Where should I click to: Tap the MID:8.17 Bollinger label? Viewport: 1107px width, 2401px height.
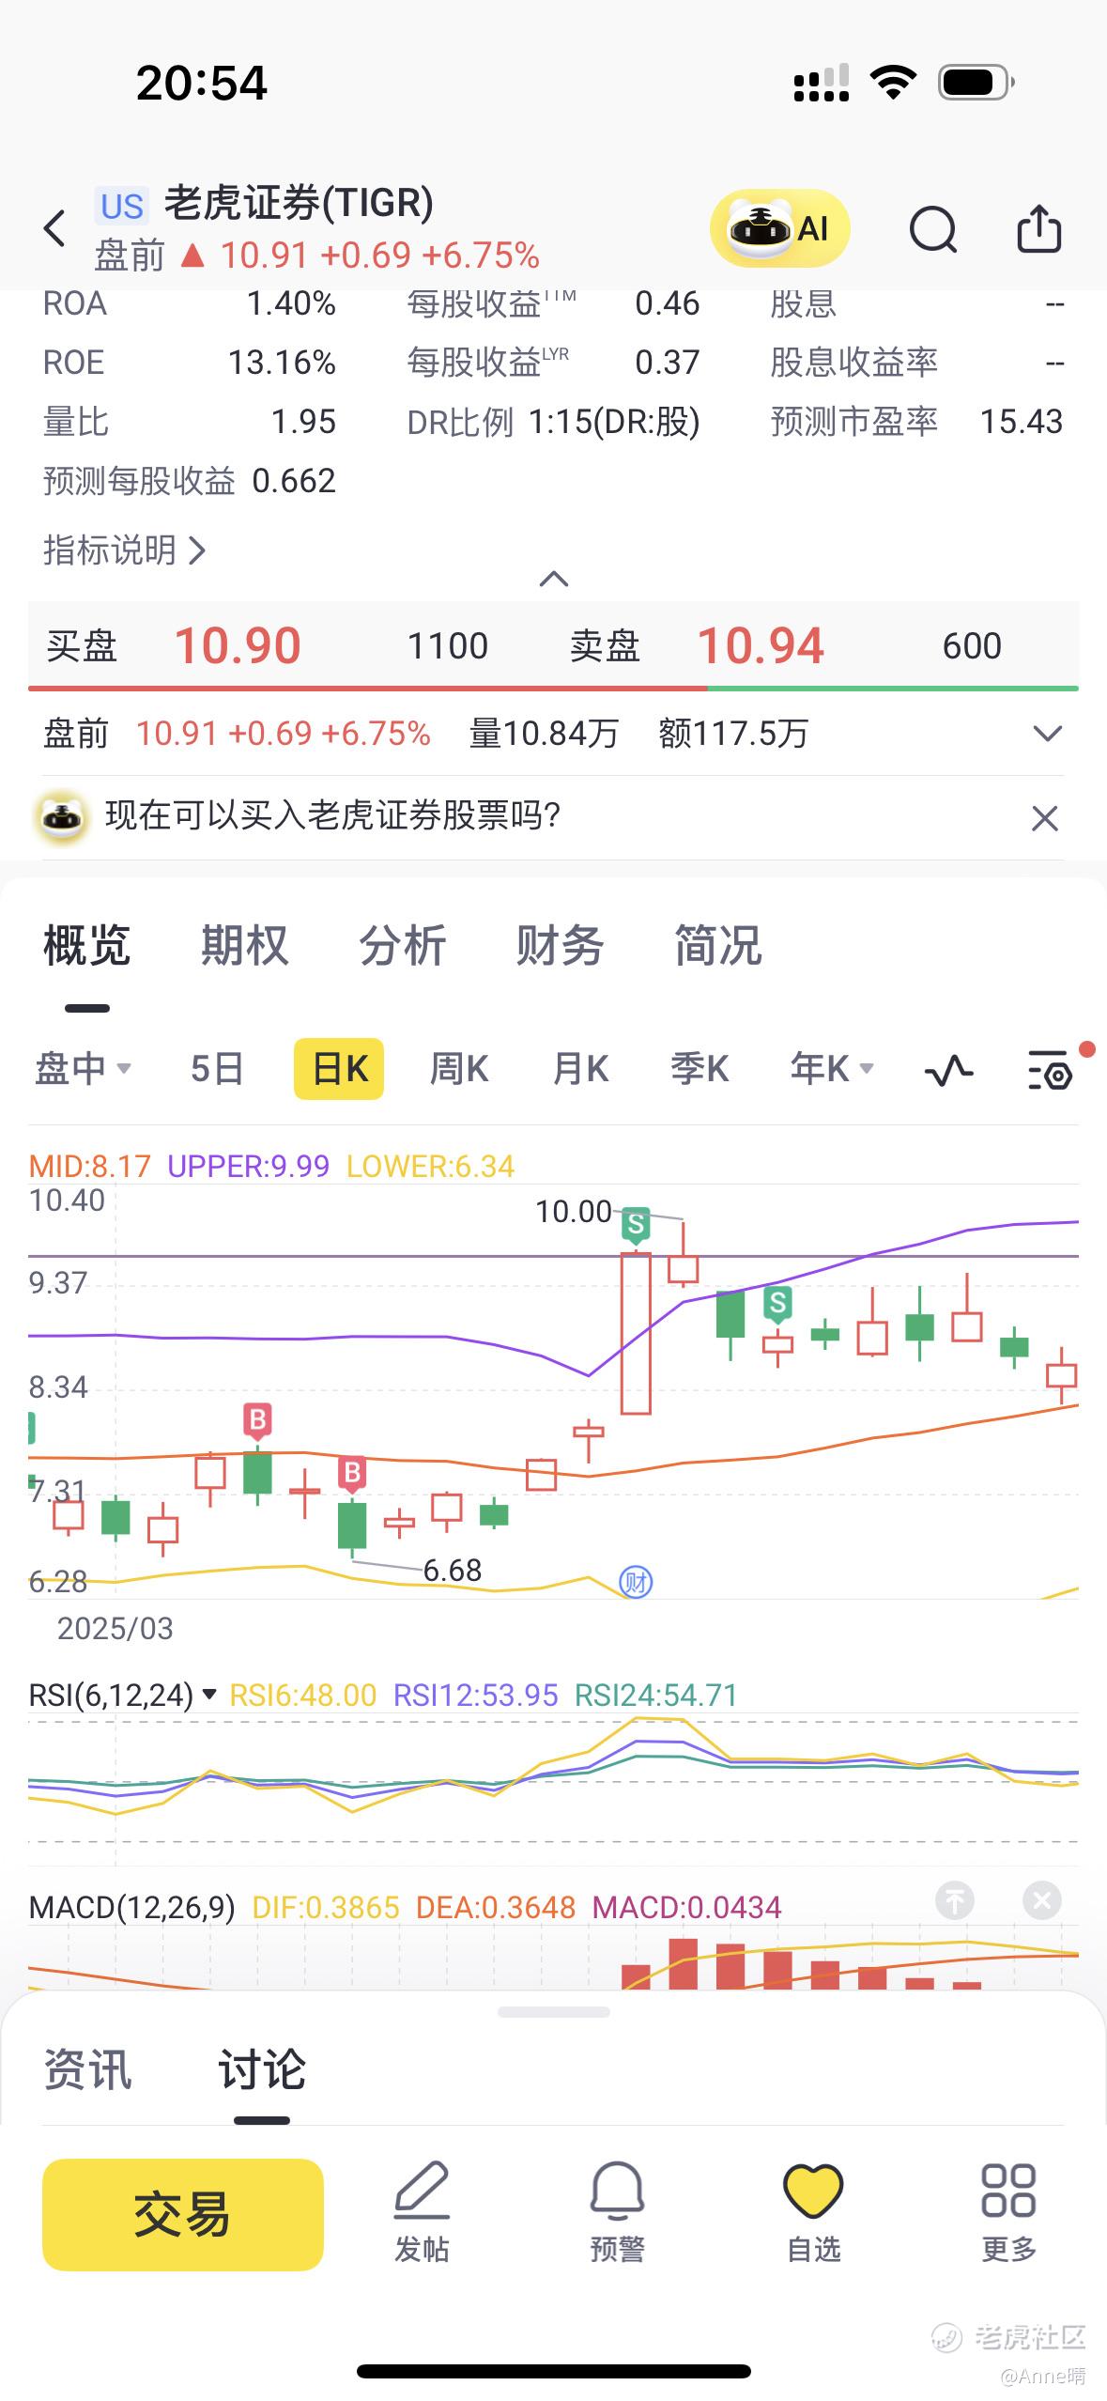89,1167
